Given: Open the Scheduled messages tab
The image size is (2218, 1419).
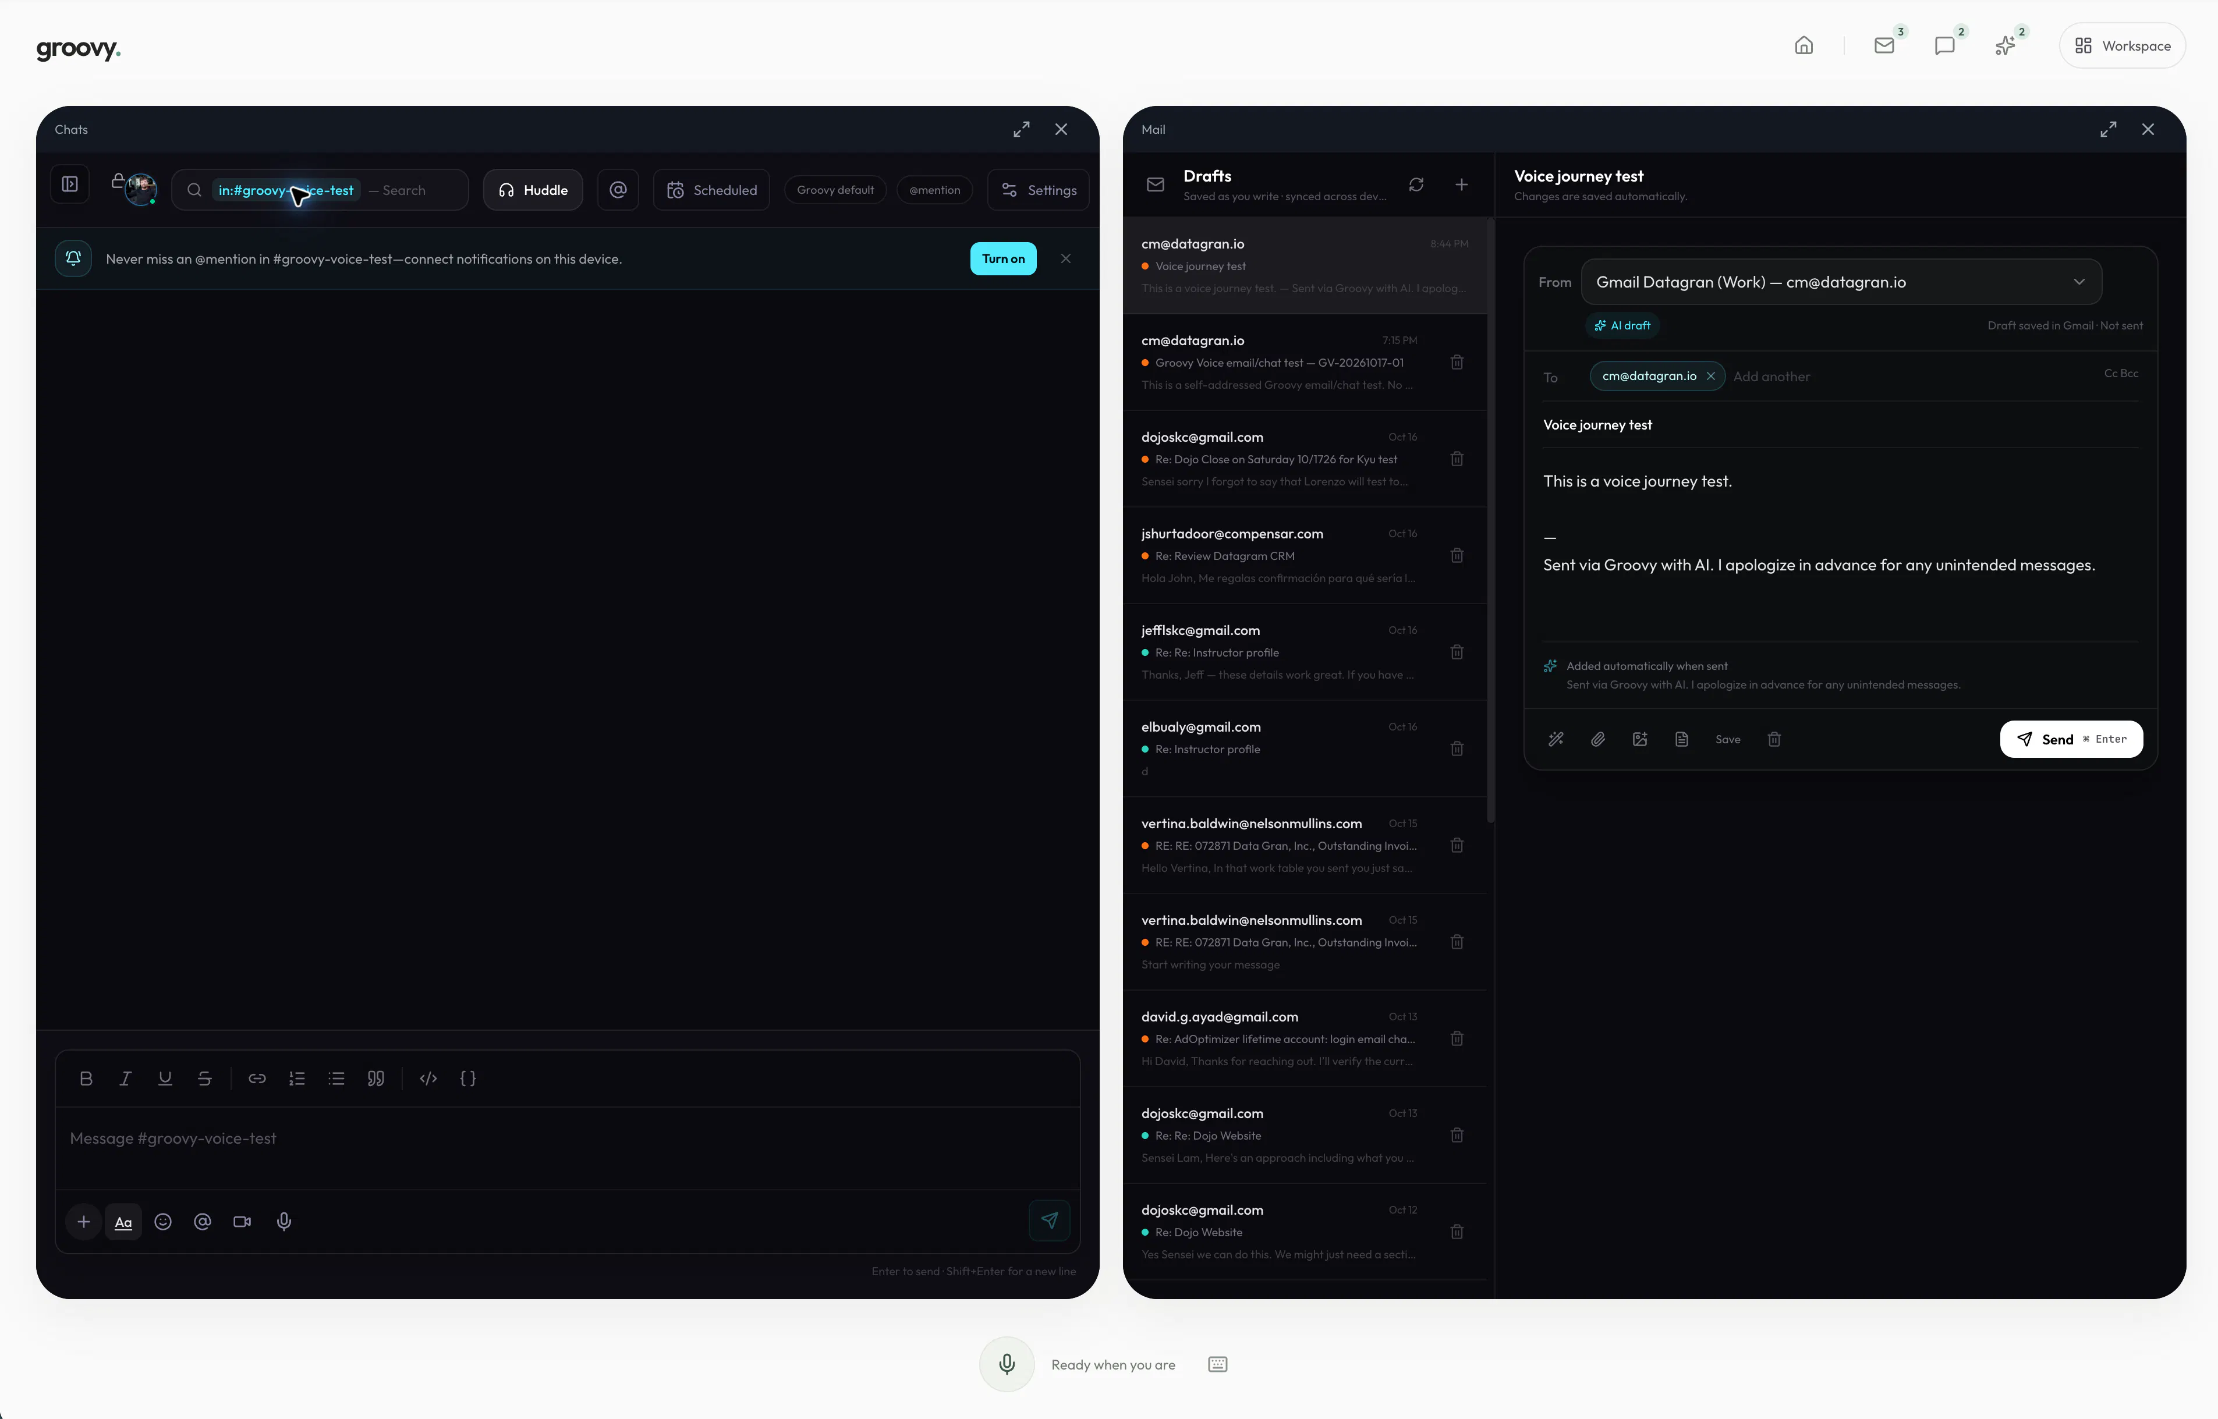Looking at the screenshot, I should click(711, 190).
